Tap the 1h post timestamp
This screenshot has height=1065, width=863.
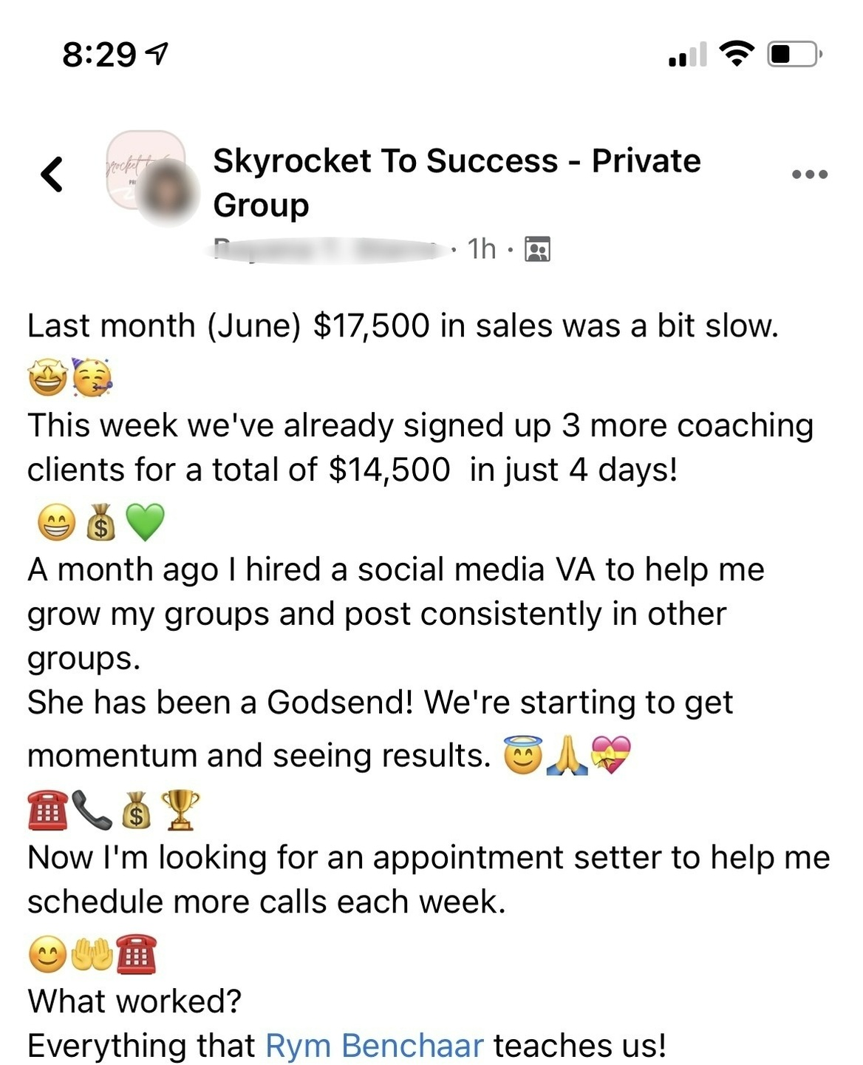pyautogui.click(x=482, y=249)
